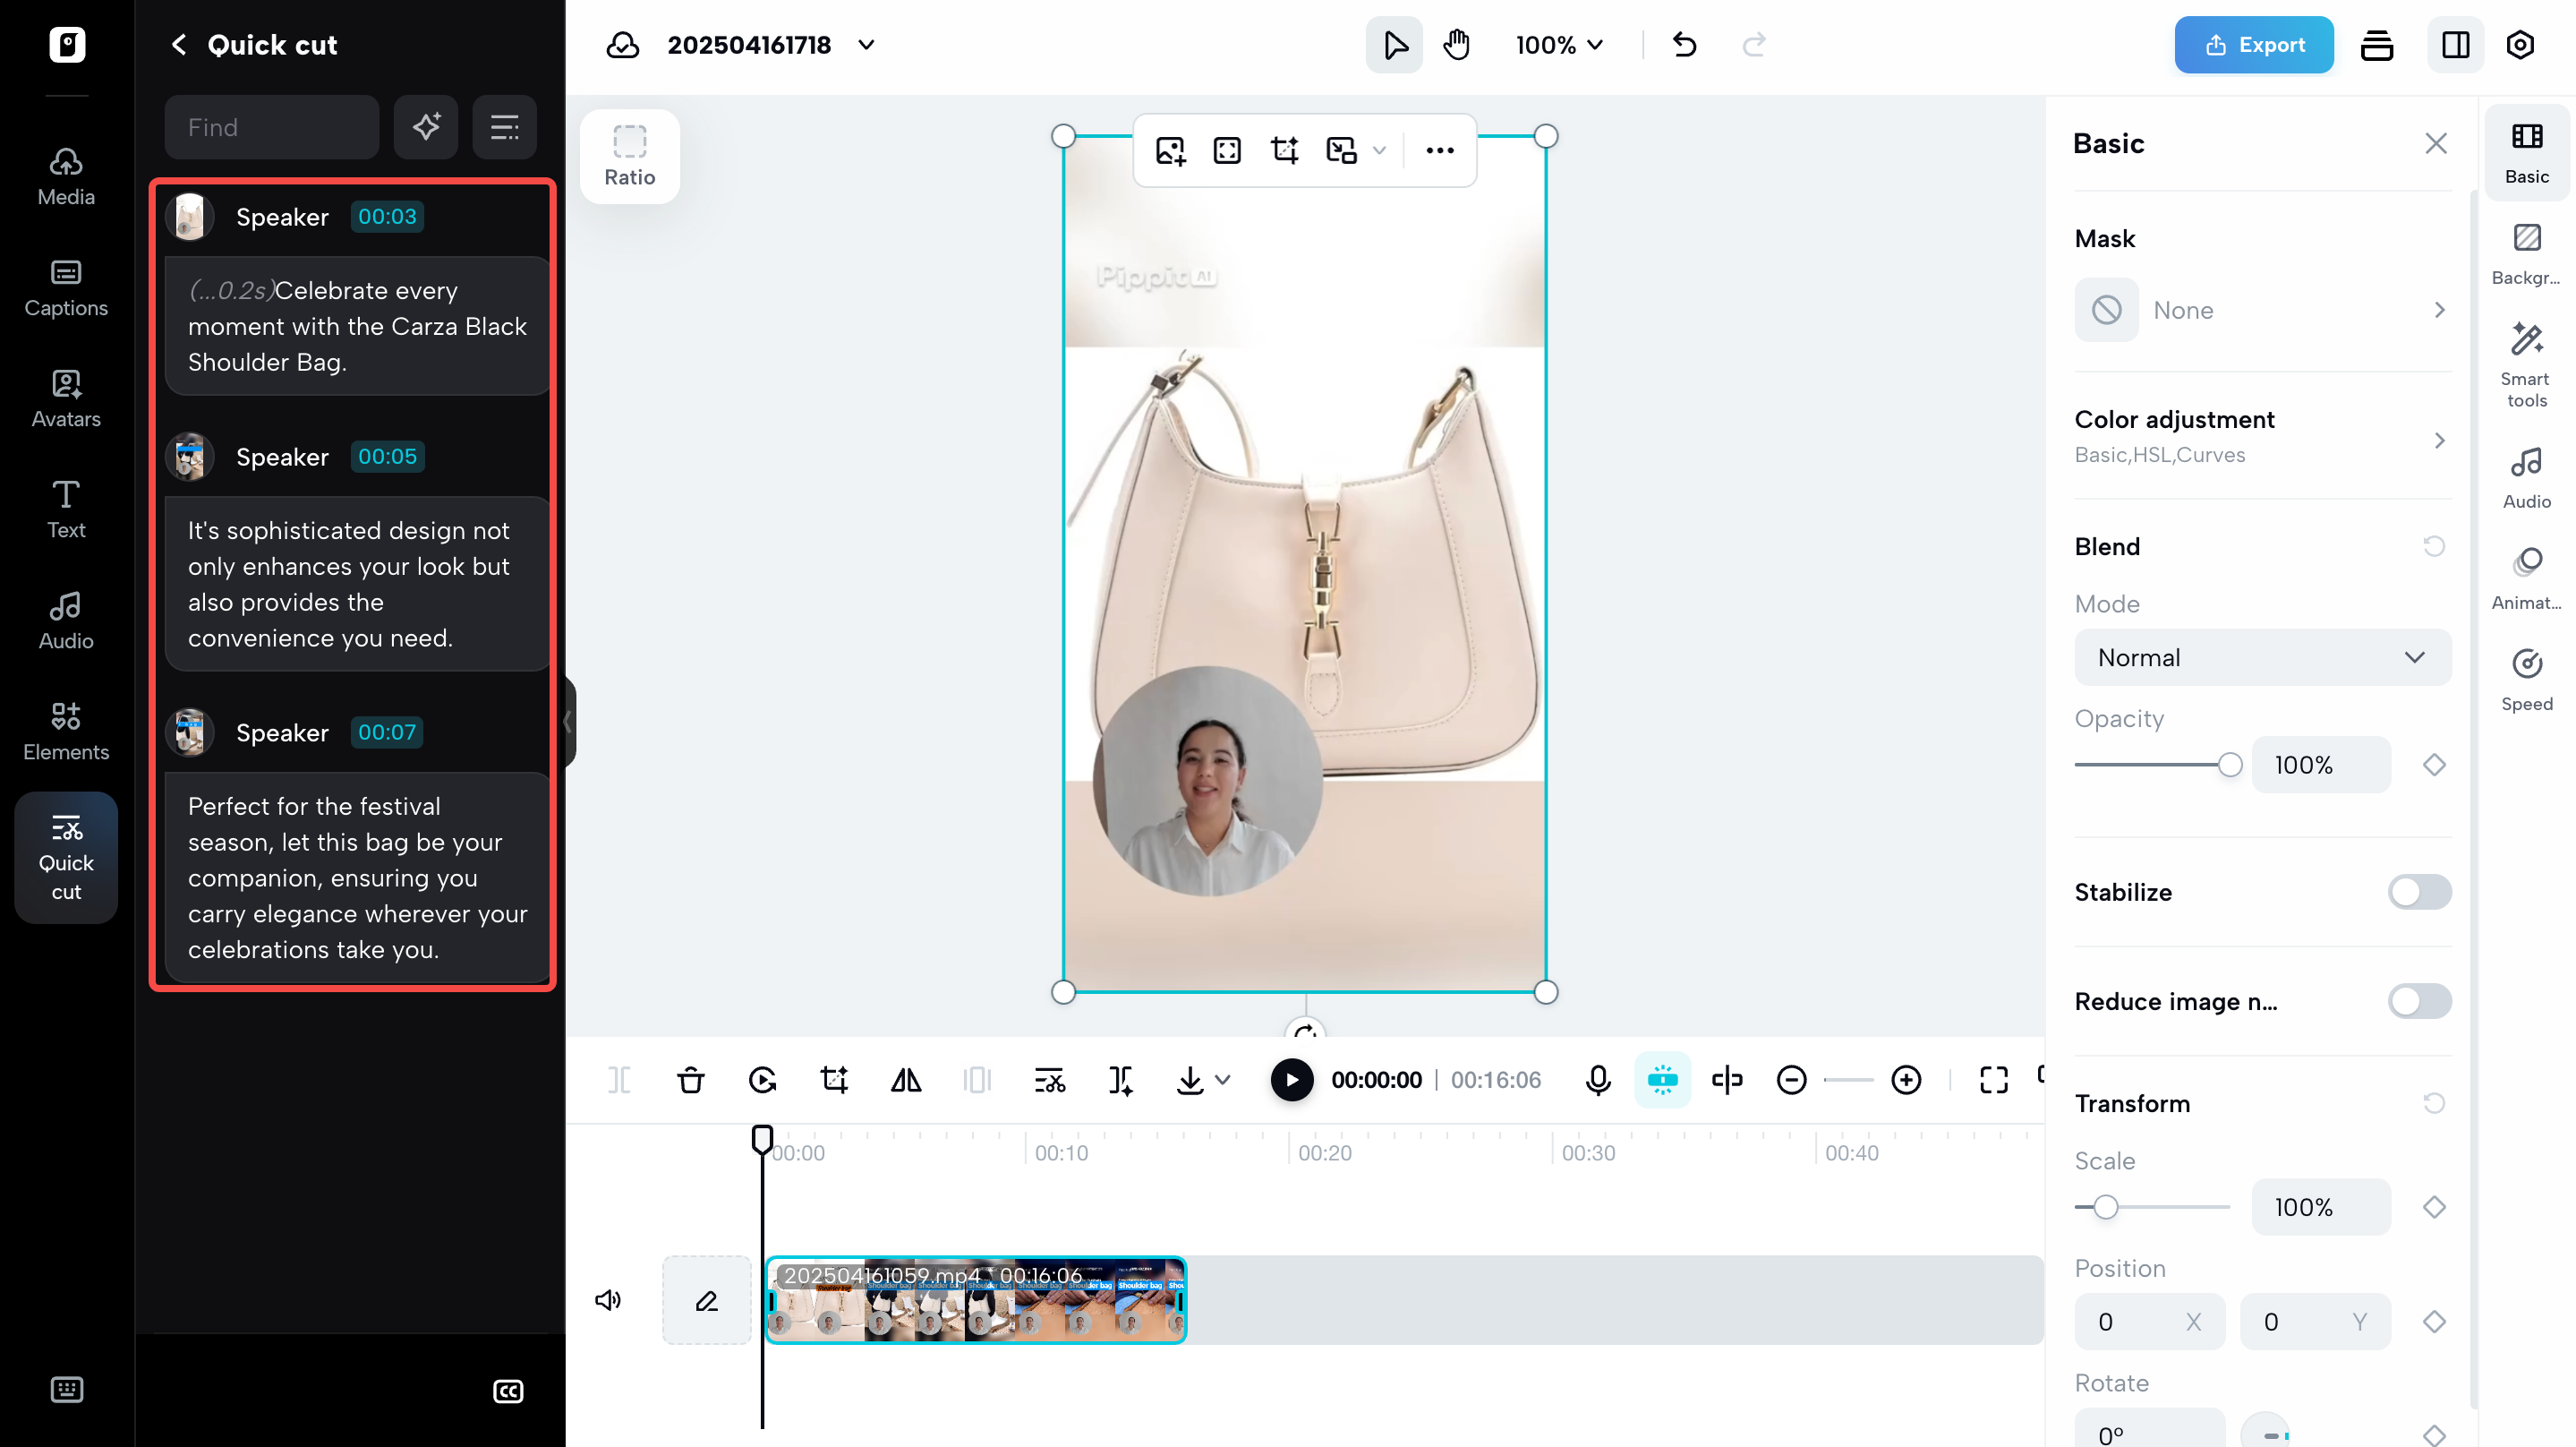
Task: Open the zoom level 100% dropdown
Action: point(1558,44)
